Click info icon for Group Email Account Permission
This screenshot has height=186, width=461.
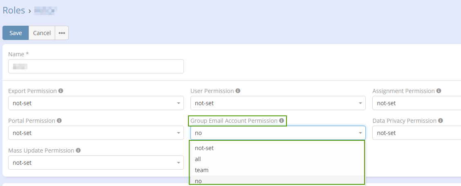282,121
